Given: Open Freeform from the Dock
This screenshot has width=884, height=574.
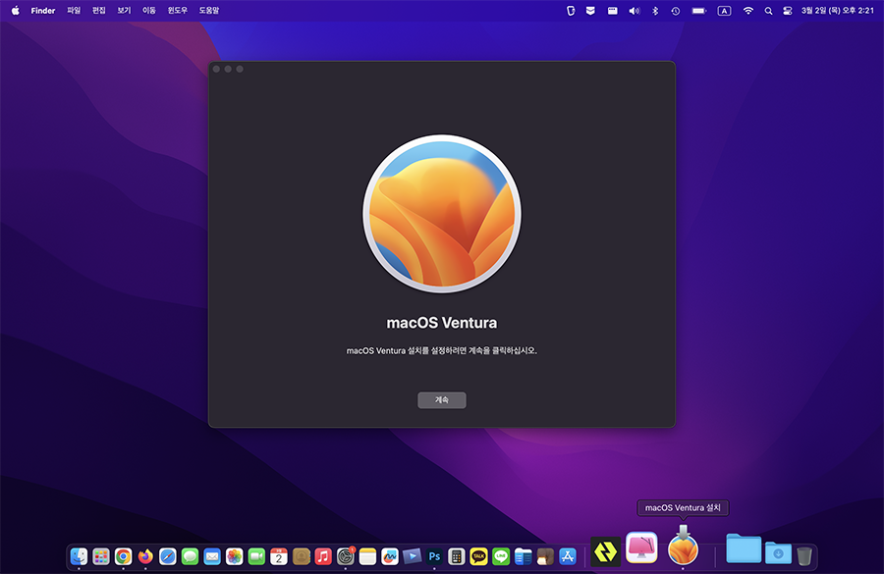Looking at the screenshot, I should coord(390,556).
